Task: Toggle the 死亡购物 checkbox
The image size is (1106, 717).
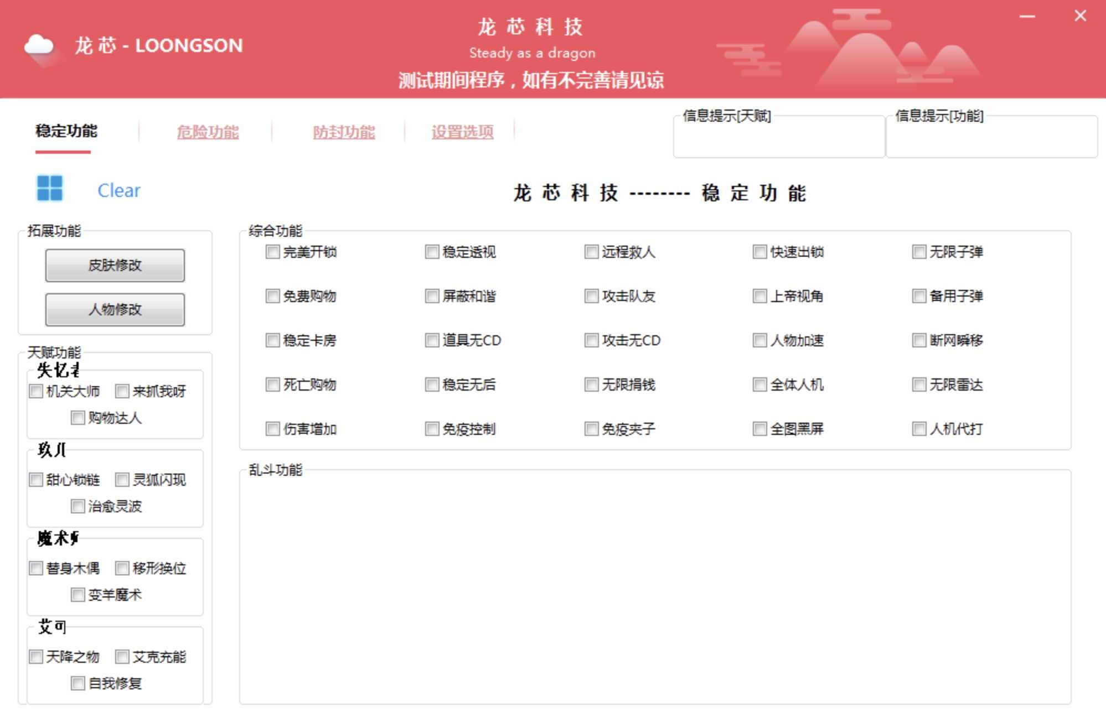Action: point(272,385)
